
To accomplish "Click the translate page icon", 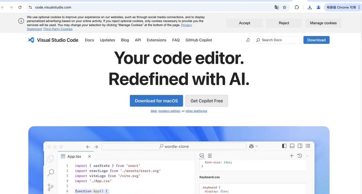I will (277, 7).
